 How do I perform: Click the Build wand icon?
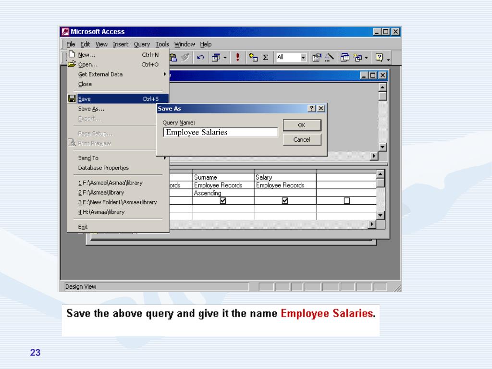(x=329, y=58)
